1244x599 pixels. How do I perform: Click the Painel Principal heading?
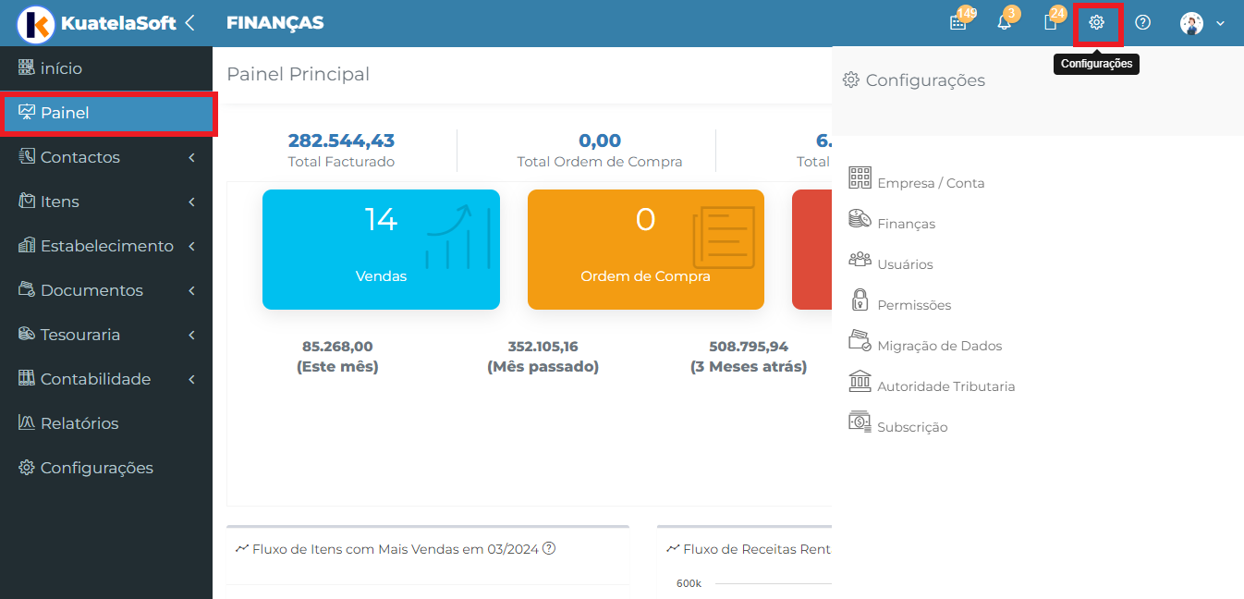pyautogui.click(x=299, y=74)
